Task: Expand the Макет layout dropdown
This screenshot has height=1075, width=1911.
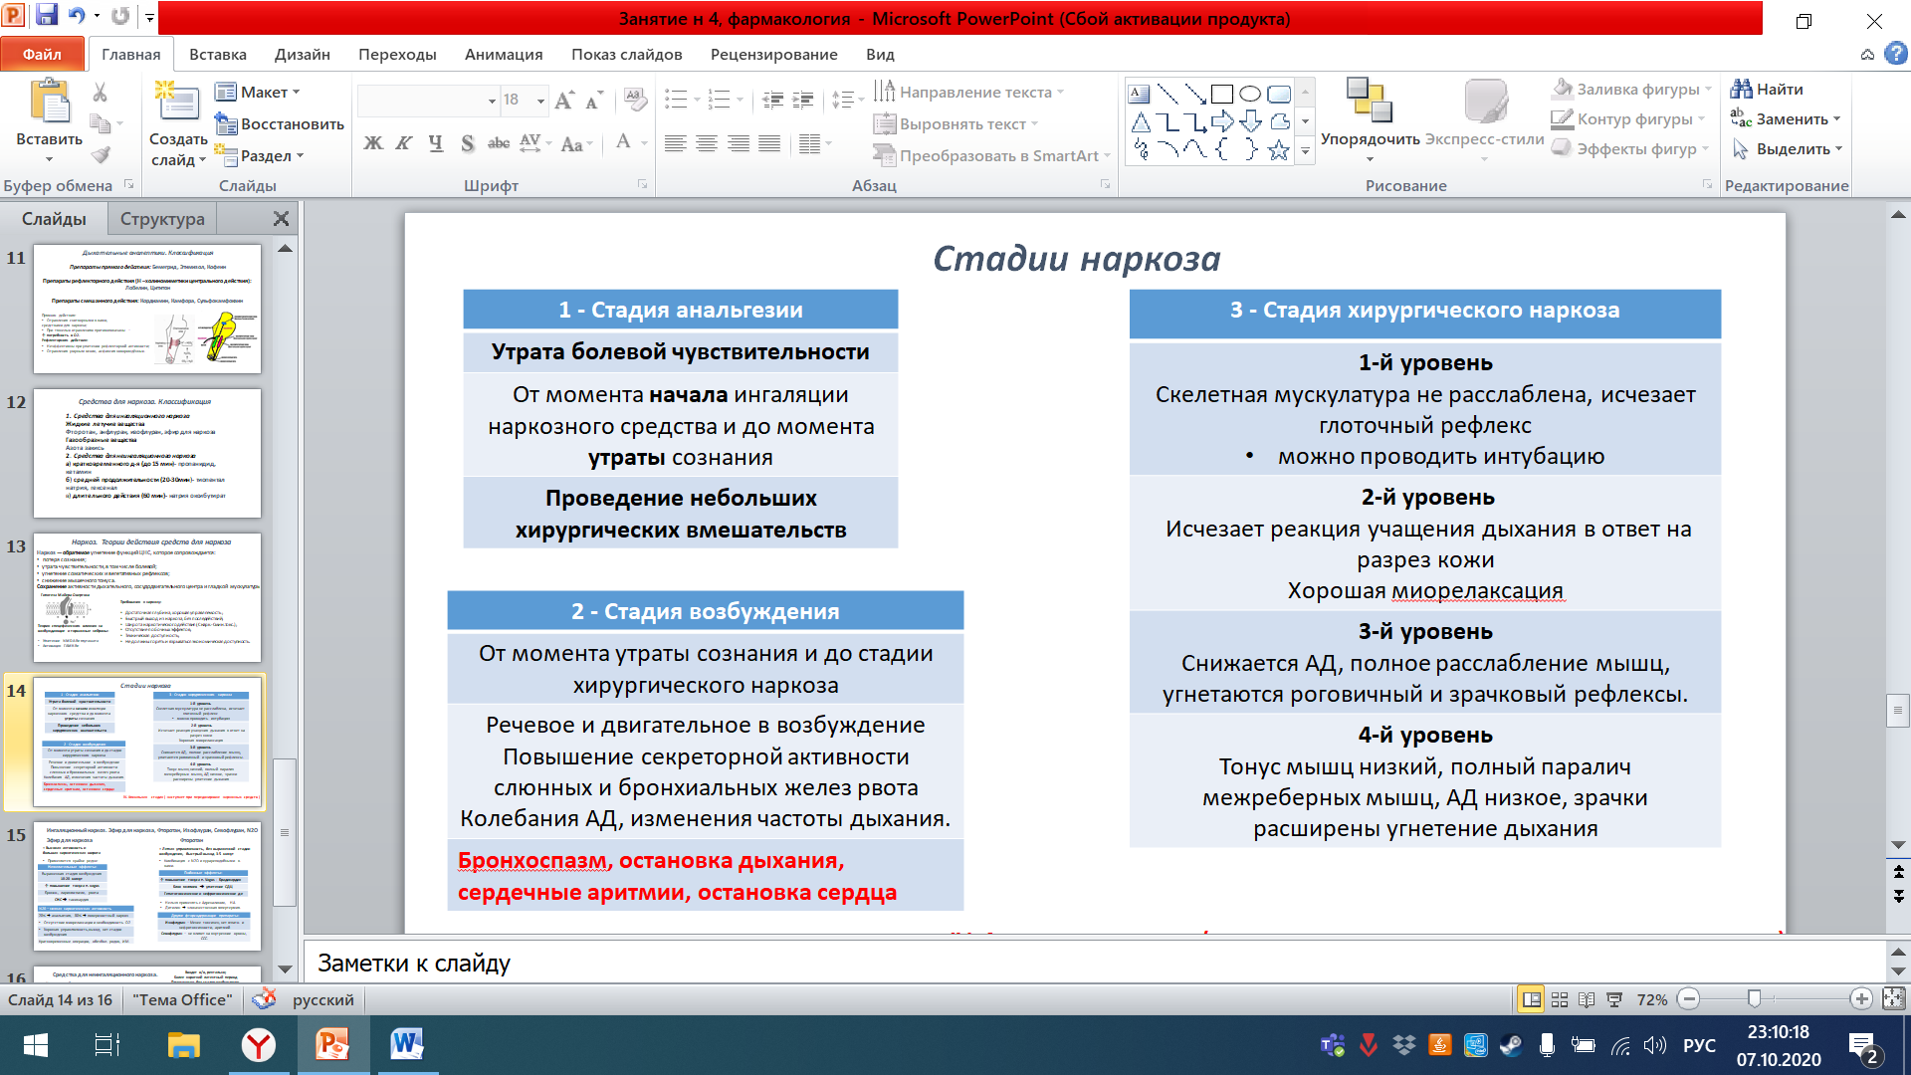Action: (257, 92)
